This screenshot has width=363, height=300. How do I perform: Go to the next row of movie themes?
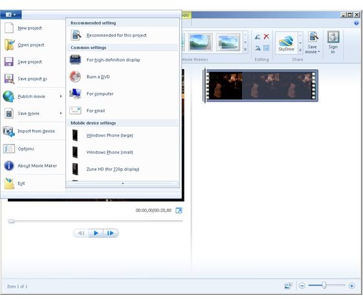tap(245, 42)
